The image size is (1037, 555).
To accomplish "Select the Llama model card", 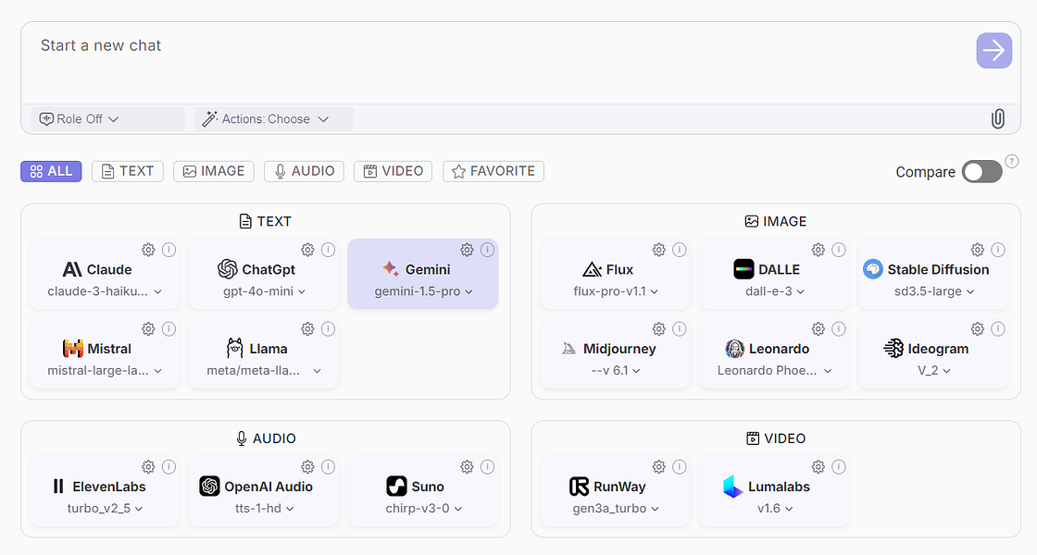I will pos(263,352).
